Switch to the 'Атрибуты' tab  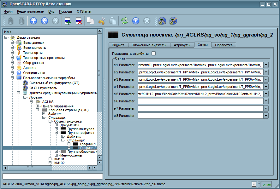pyautogui.click(x=182, y=45)
